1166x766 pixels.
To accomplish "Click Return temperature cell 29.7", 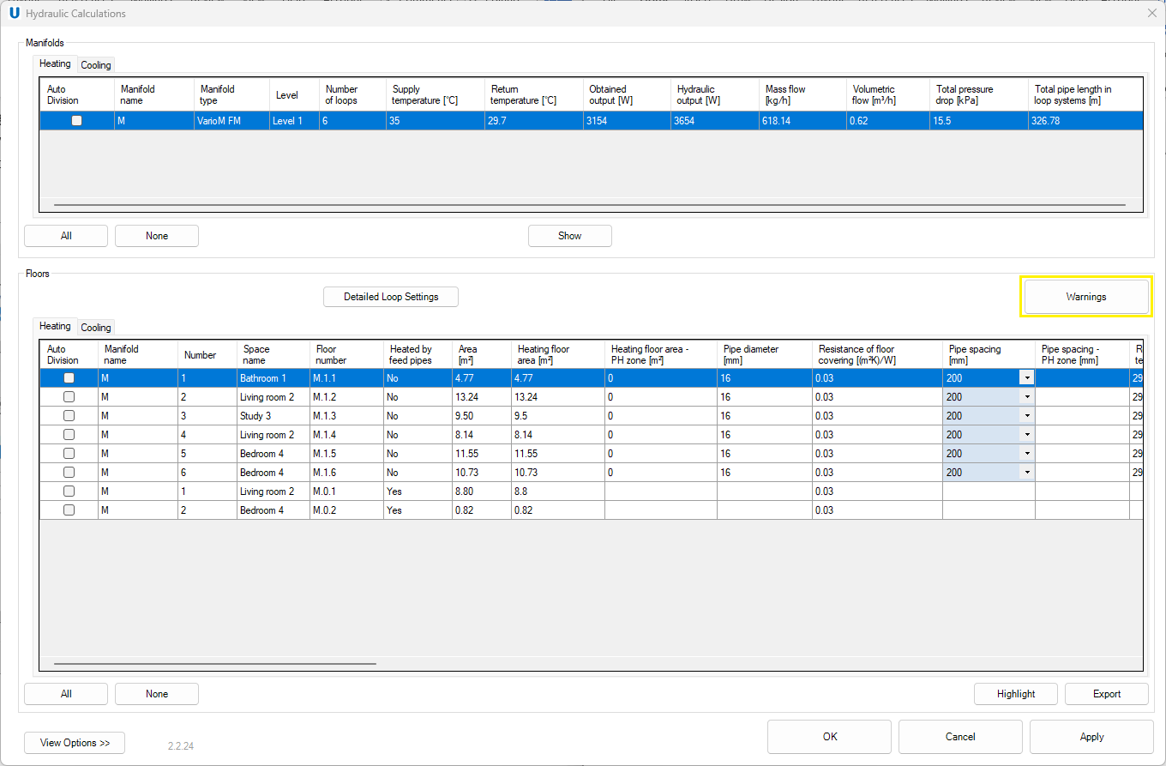I will [x=534, y=121].
